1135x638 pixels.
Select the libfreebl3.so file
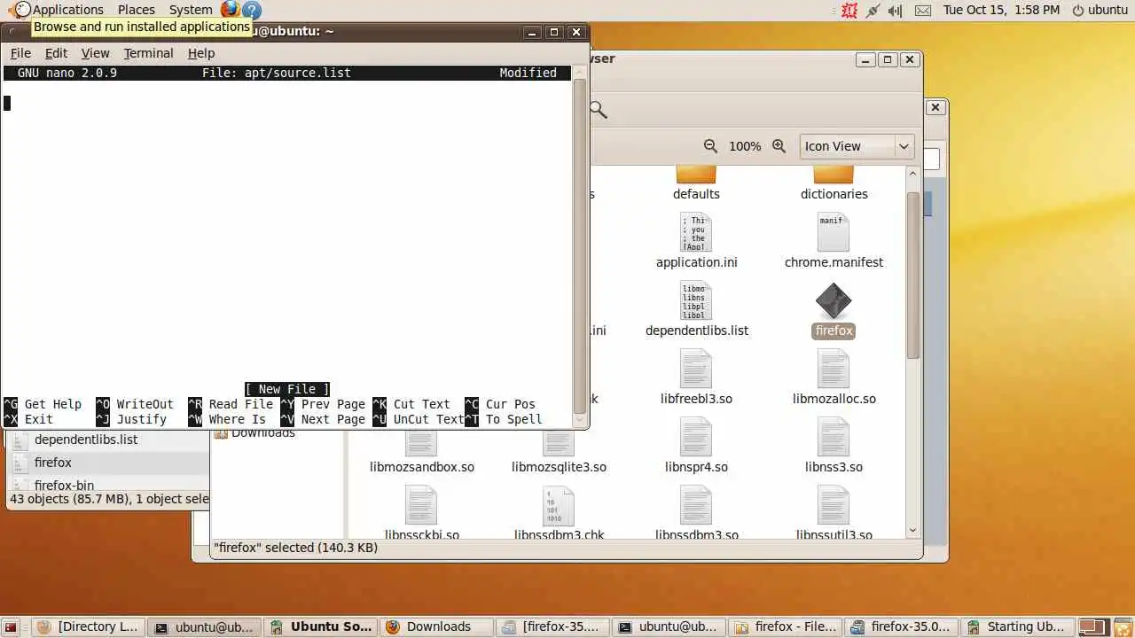696,369
